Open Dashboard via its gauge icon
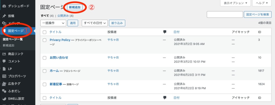Viewport: 275px width, 105px height. (4, 6)
